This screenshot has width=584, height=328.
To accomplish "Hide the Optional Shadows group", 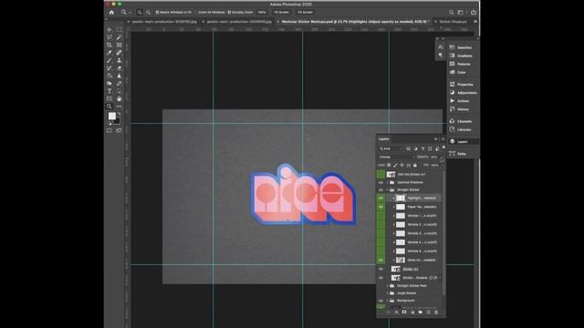I will pos(381,182).
